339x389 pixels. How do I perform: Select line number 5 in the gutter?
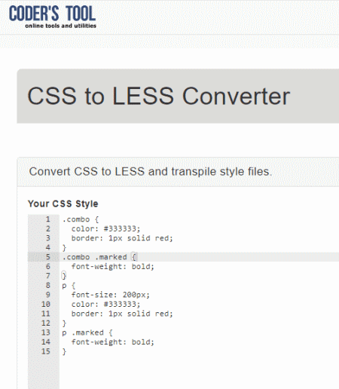point(47,257)
